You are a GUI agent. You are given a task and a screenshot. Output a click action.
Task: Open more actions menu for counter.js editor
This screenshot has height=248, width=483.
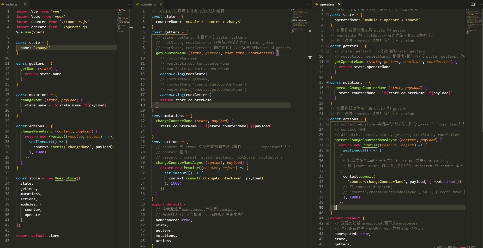click(x=307, y=4)
